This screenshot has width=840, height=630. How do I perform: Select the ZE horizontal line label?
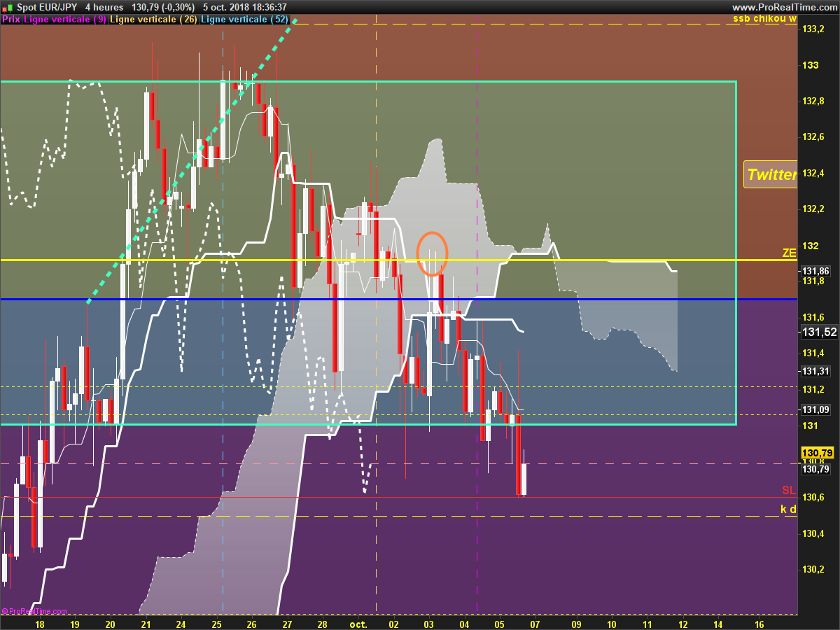pyautogui.click(x=790, y=253)
